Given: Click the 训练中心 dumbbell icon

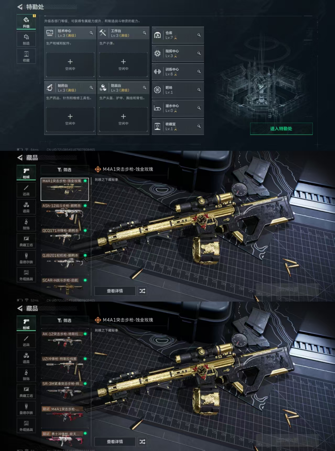Looking at the screenshot, I should pyautogui.click(x=157, y=72).
